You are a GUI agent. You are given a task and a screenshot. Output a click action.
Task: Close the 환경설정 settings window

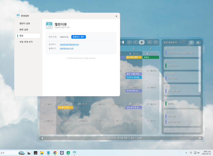pos(116,16)
